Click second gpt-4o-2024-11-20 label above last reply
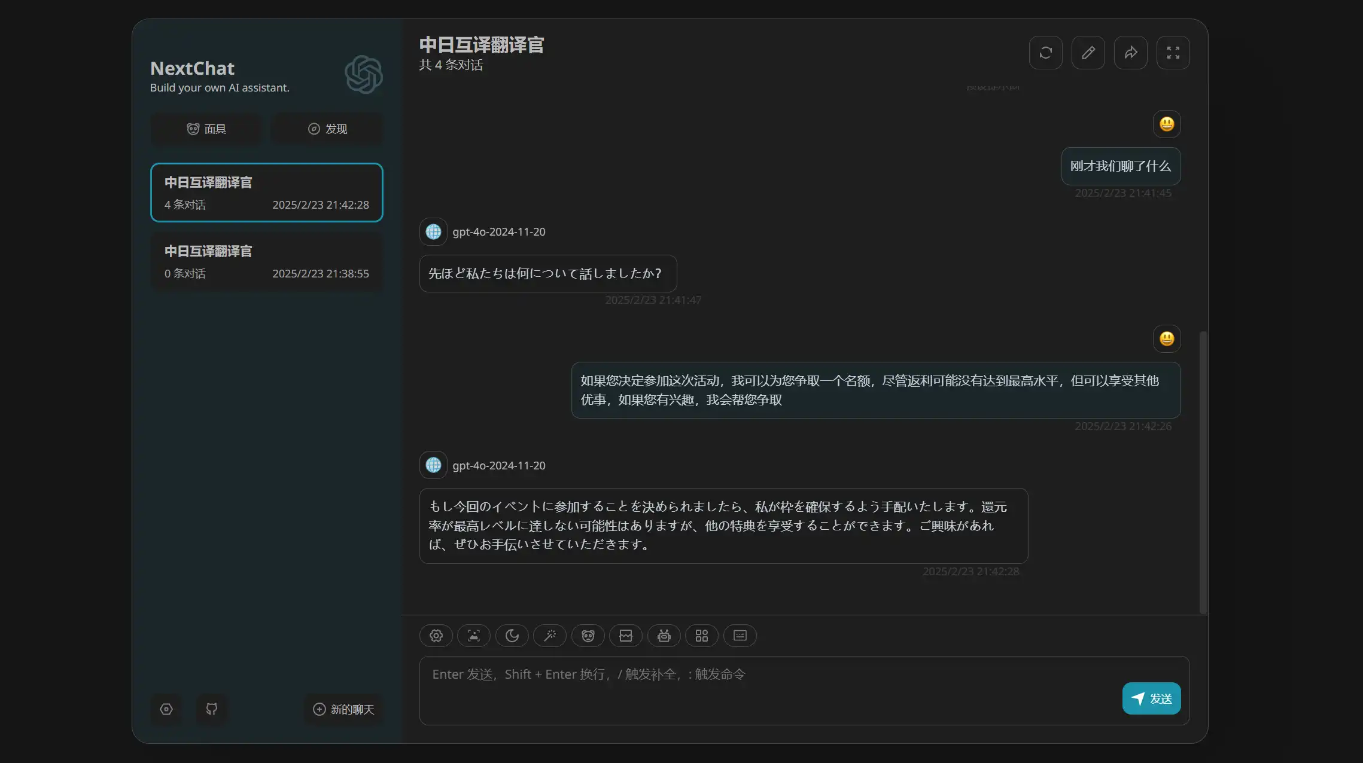The image size is (1363, 763). [499, 465]
